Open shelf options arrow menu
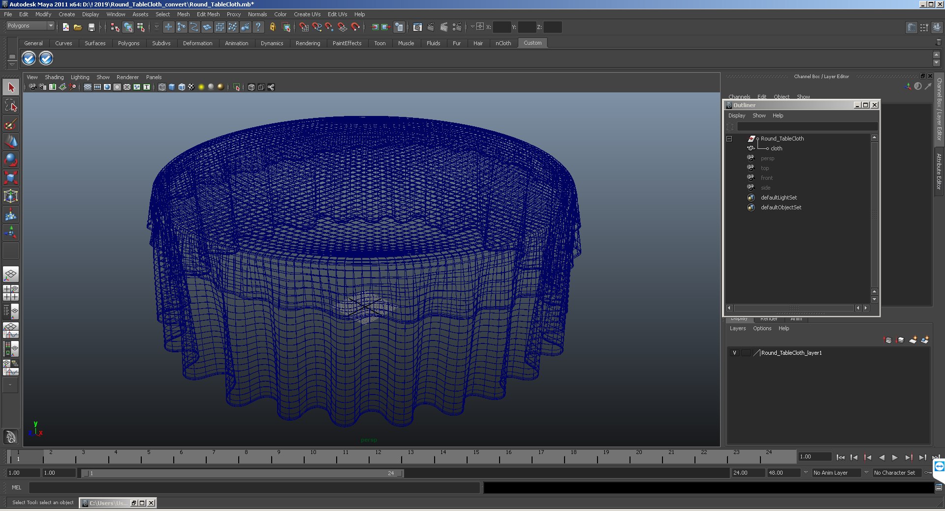This screenshot has height=511, width=945. click(x=12, y=65)
